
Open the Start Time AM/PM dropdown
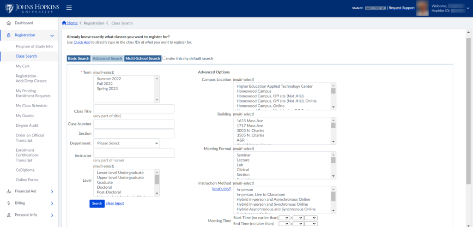[x=311, y=218]
